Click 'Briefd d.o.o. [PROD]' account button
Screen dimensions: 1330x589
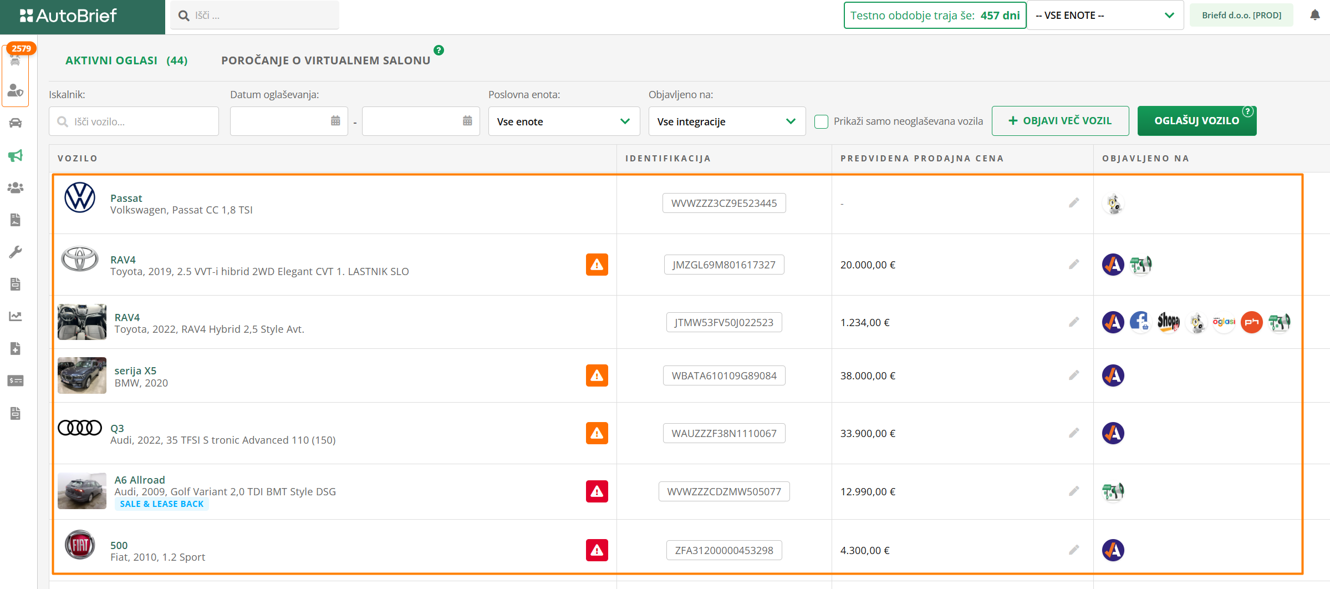pyautogui.click(x=1241, y=15)
